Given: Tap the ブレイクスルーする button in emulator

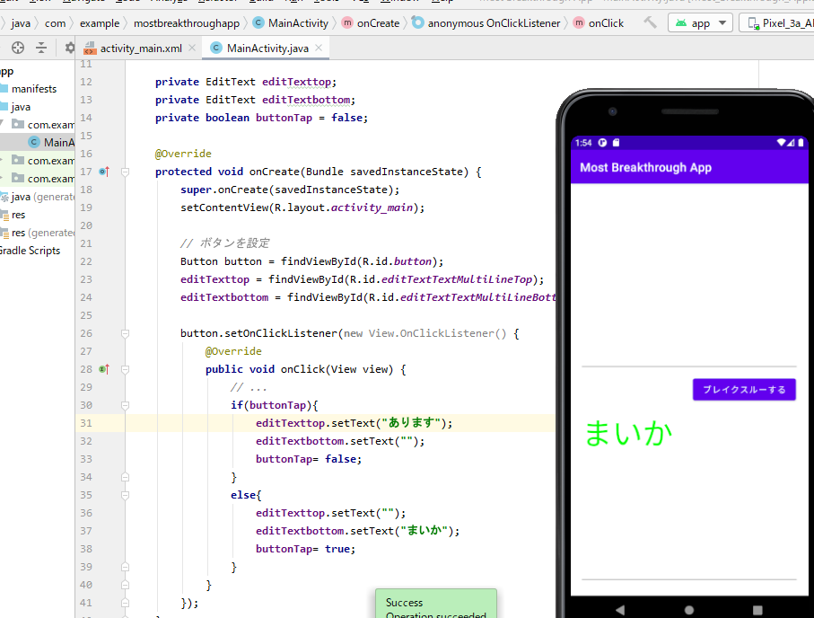Looking at the screenshot, I should 744,389.
